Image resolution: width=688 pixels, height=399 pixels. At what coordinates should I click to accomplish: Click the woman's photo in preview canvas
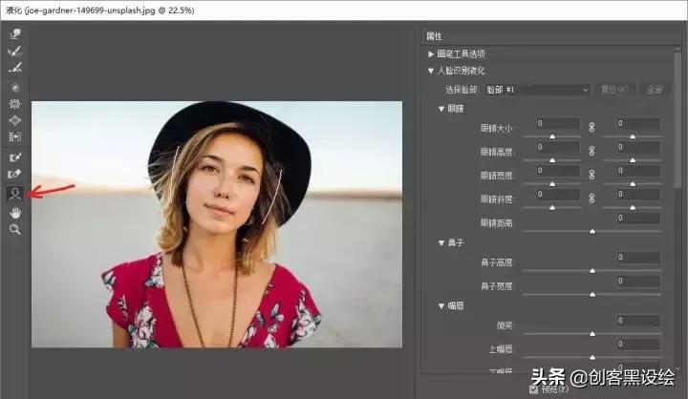point(217,224)
